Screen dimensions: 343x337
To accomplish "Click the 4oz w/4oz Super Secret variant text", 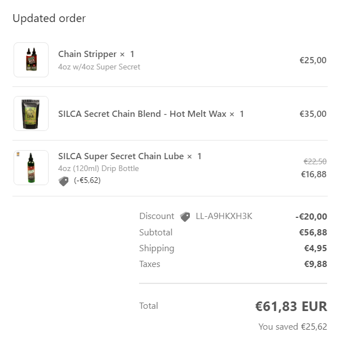I will [99, 67].
